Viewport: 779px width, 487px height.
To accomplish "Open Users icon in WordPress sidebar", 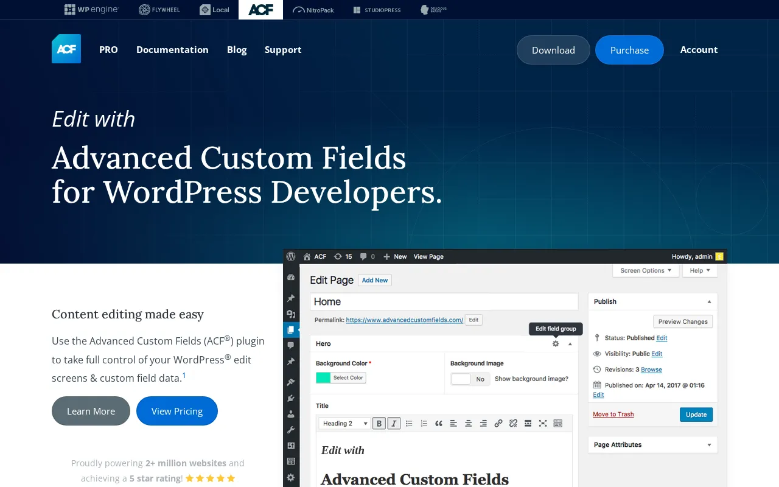I will (291, 414).
